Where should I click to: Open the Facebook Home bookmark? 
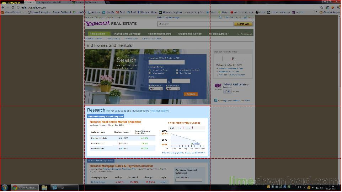coord(147,12)
